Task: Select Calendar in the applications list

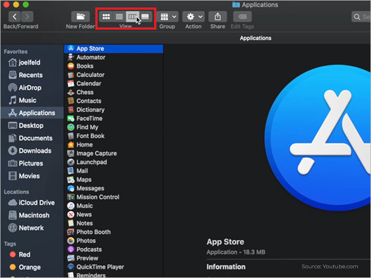Action: (114, 83)
